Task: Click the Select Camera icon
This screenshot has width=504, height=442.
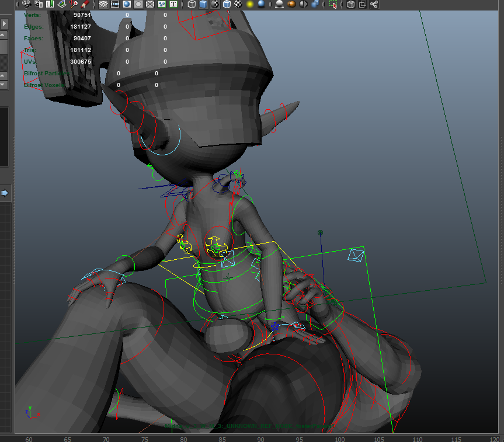Action: tap(27, 4)
